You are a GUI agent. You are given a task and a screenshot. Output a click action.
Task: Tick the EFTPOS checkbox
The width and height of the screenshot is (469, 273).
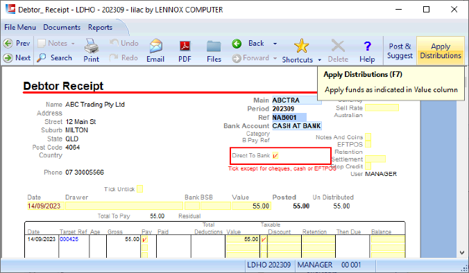click(368, 144)
